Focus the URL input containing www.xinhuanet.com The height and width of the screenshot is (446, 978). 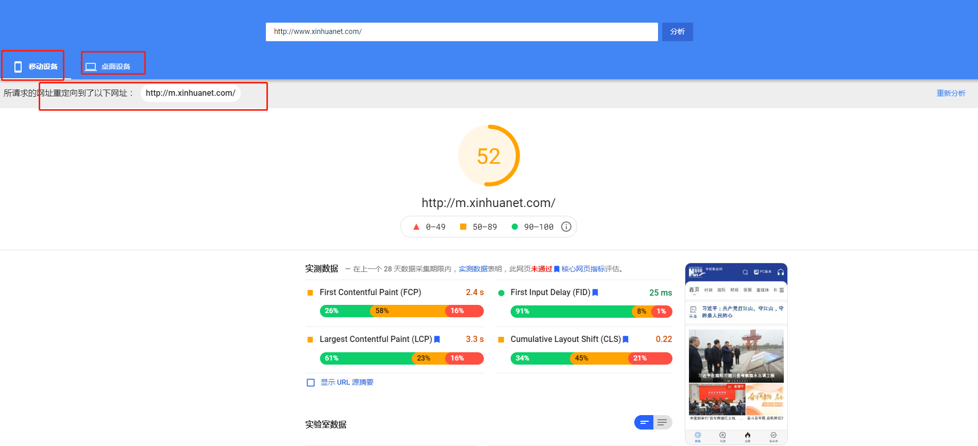pyautogui.click(x=462, y=32)
